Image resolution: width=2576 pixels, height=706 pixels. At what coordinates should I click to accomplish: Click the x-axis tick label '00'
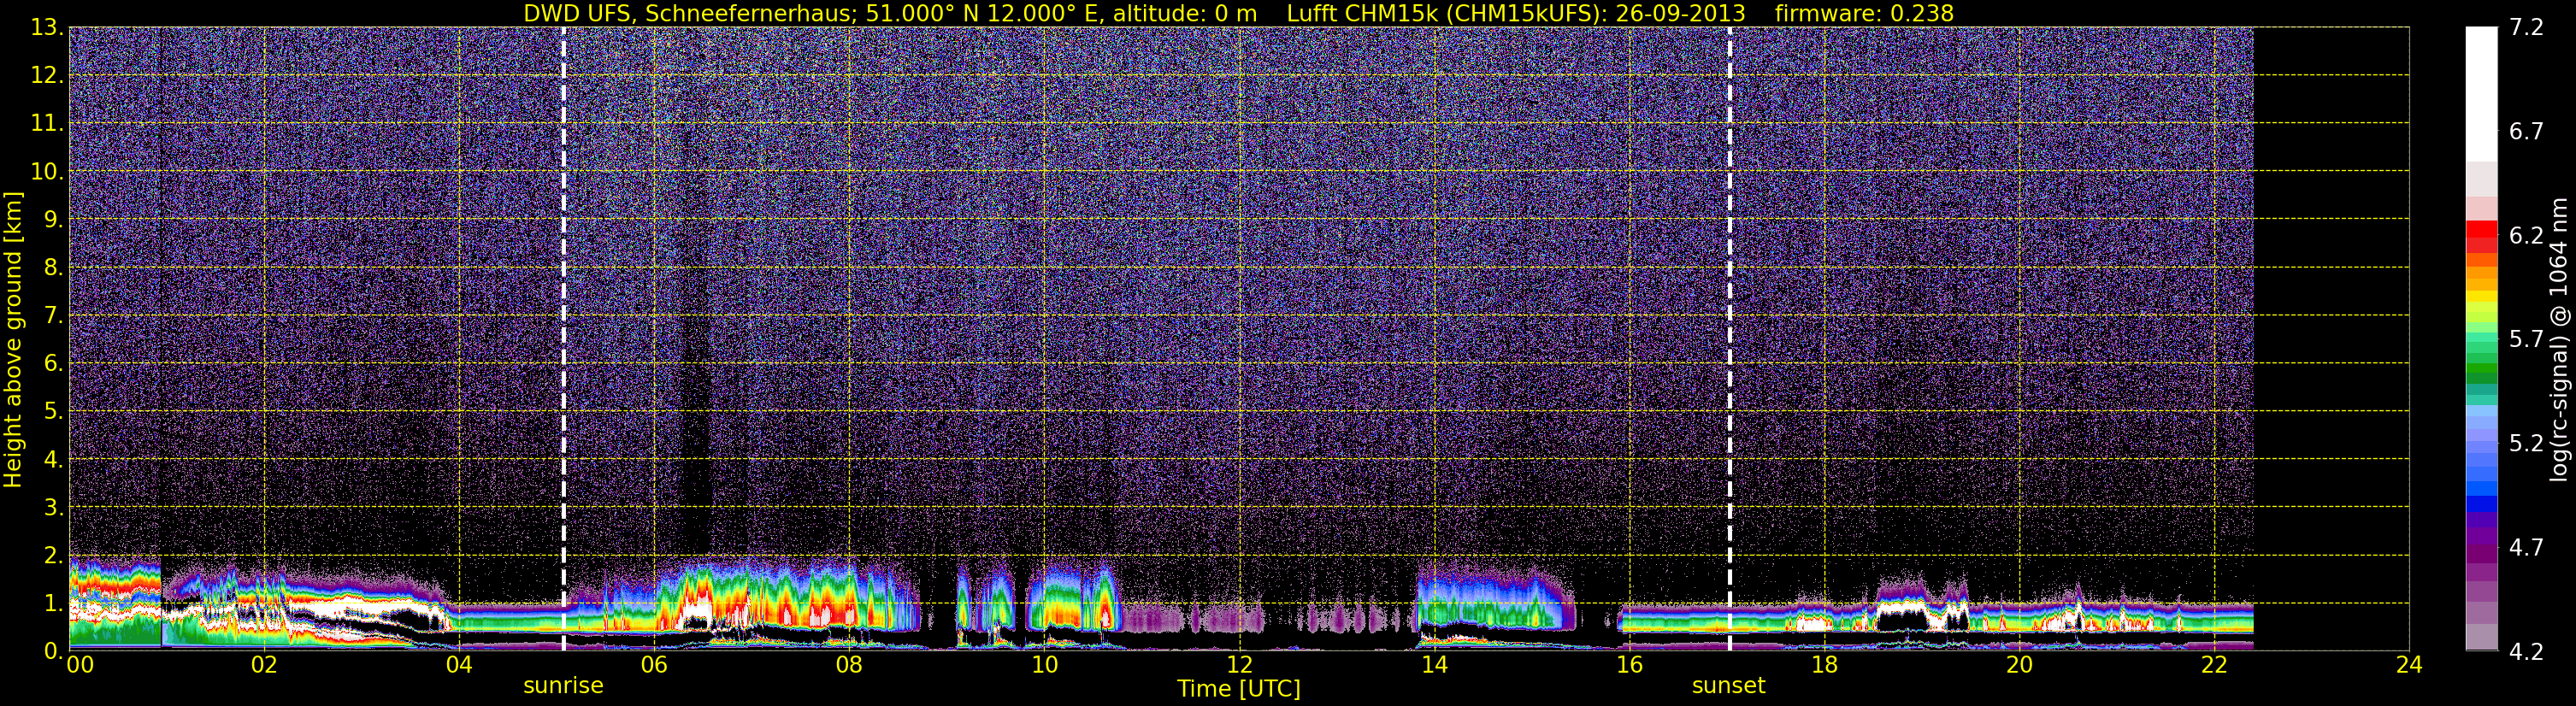[x=80, y=665]
